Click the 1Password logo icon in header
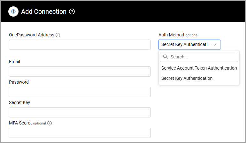The height and width of the screenshot is (143, 246). click(x=13, y=11)
